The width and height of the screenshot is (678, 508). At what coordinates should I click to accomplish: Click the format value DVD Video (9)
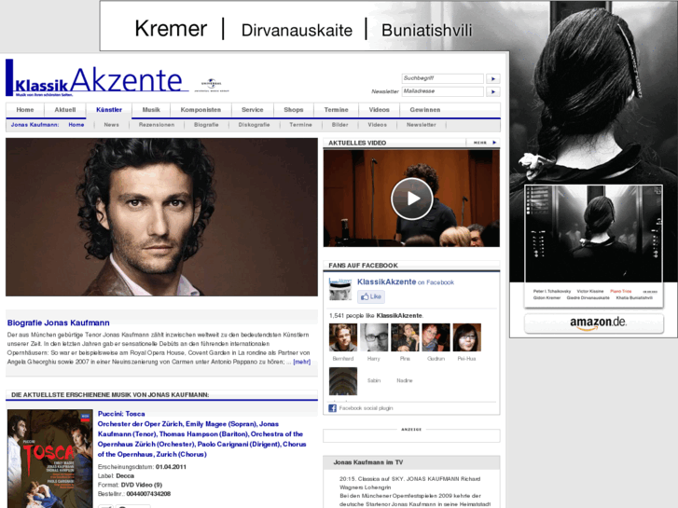click(x=142, y=485)
